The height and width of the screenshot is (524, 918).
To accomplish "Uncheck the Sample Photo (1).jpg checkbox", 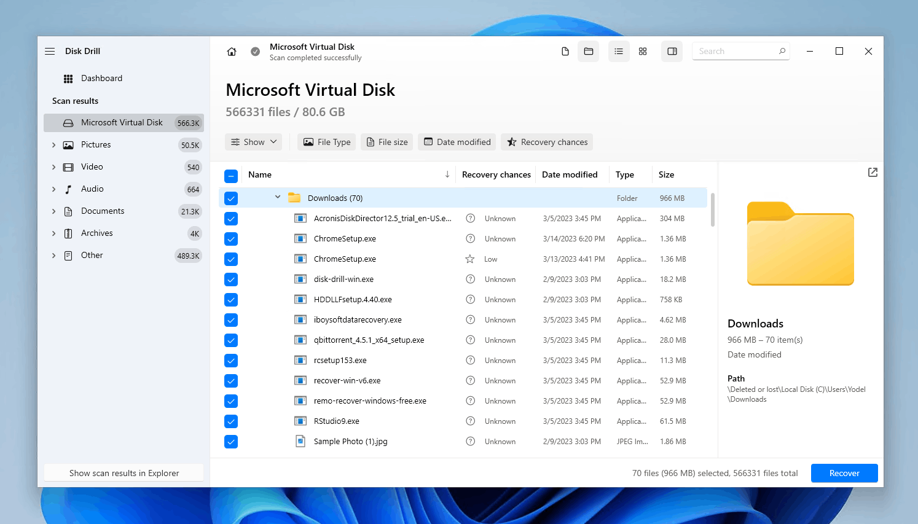I will [231, 442].
